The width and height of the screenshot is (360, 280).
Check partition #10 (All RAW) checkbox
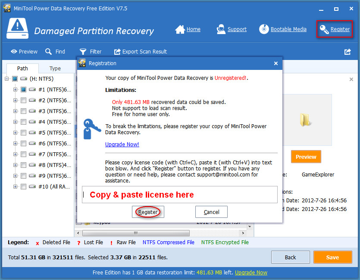tap(23, 186)
